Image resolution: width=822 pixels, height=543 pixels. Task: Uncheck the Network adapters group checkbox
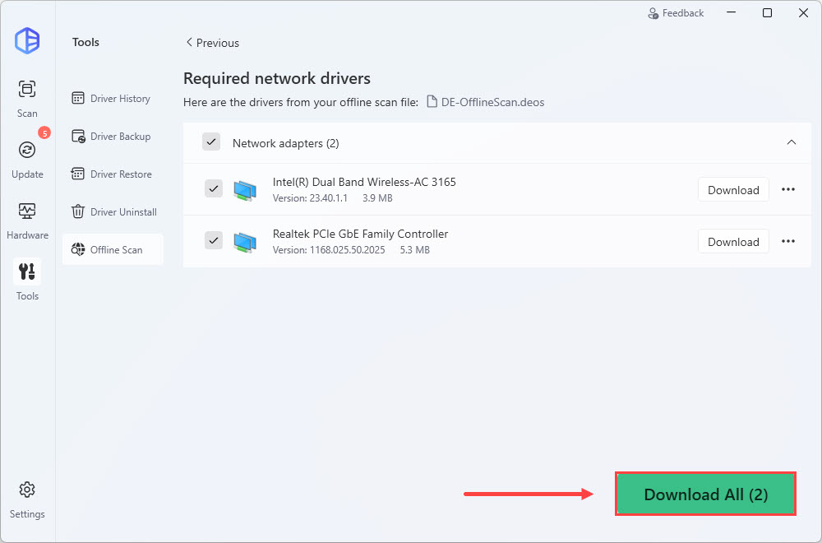(211, 142)
